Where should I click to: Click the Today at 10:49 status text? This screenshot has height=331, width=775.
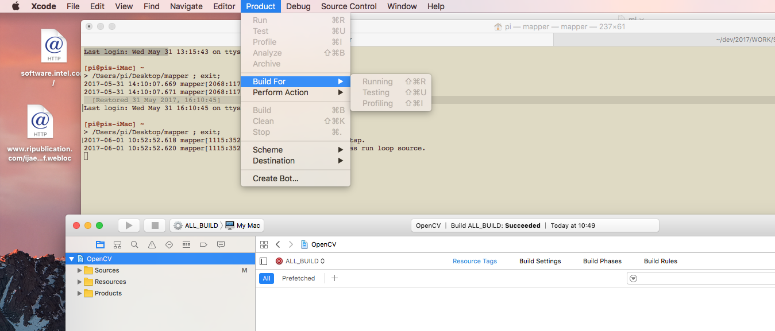point(573,225)
